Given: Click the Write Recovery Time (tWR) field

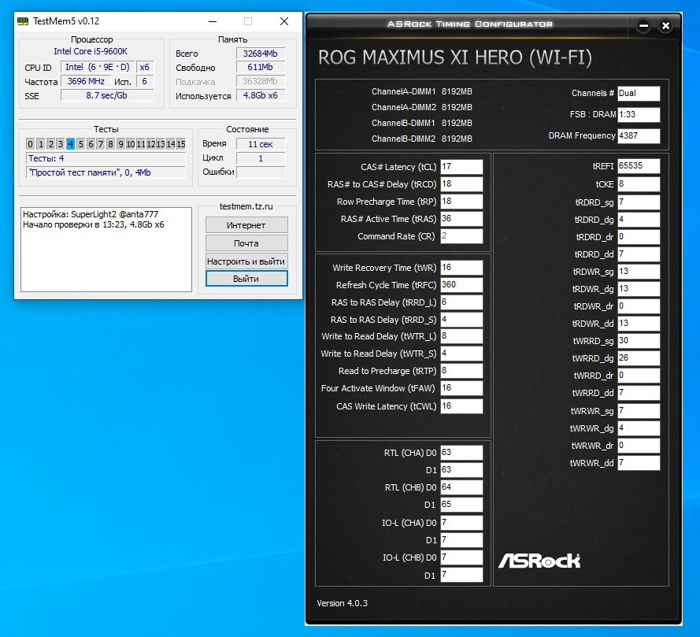Looking at the screenshot, I should [461, 268].
